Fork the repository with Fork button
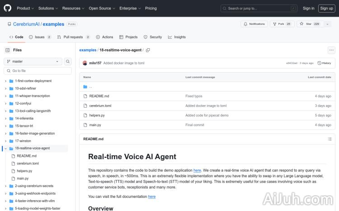The width and height of the screenshot is (339, 211). (282, 24)
